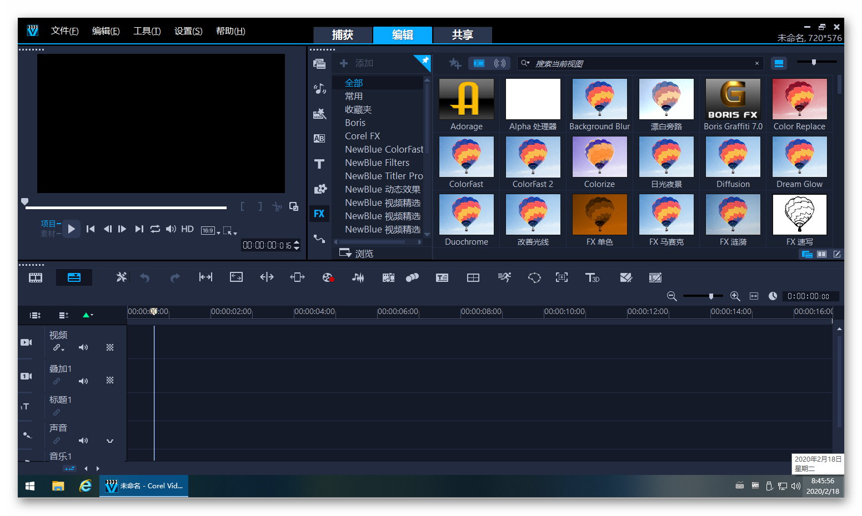Click the undo arrow in timeline toolbar
Image resolution: width=862 pixels, height=516 pixels.
145,277
